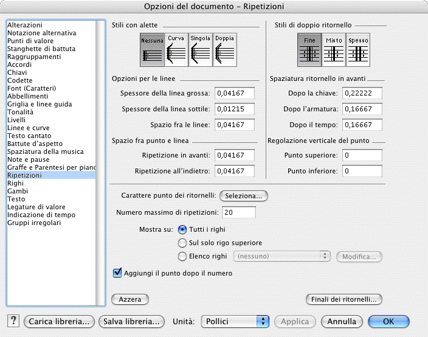428x337 pixels.
Task: Enable Sul solo rigo superiore option
Action: 182,243
